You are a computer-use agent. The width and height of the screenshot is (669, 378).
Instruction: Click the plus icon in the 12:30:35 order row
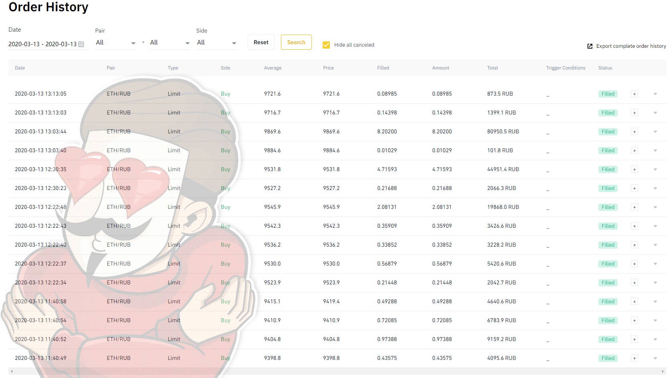(634, 170)
